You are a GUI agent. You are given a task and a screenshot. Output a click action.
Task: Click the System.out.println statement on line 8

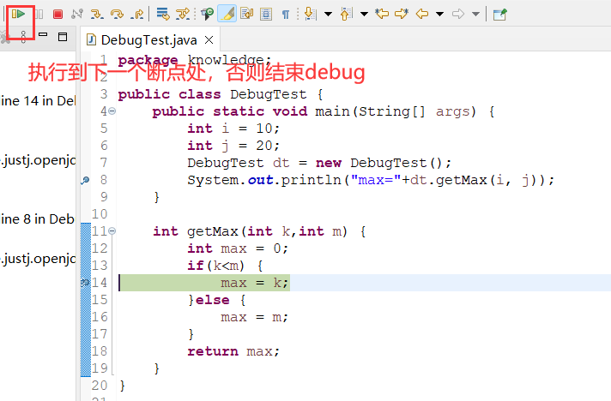click(371, 180)
